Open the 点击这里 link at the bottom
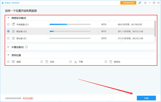The width and height of the screenshot is (161, 102). (28, 98)
